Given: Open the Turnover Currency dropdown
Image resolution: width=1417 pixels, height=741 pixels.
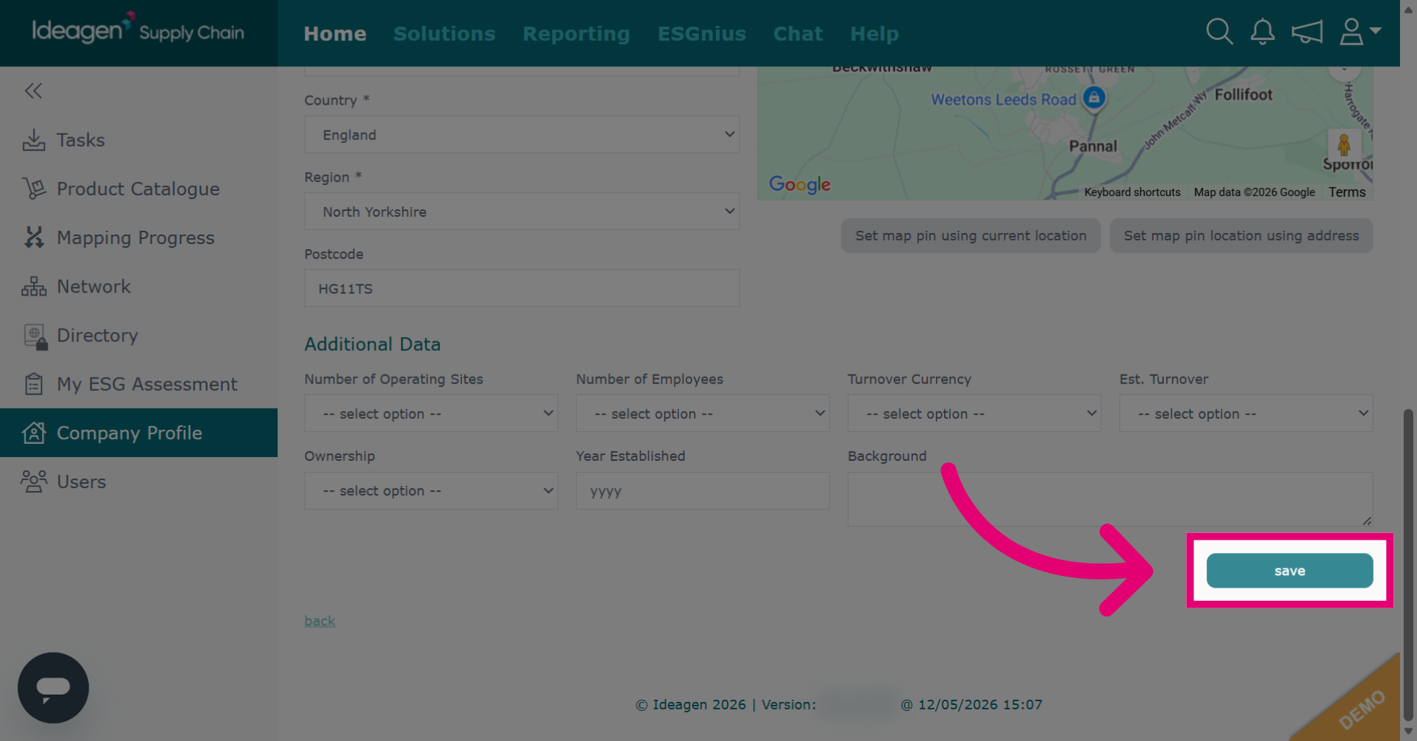Looking at the screenshot, I should point(974,414).
